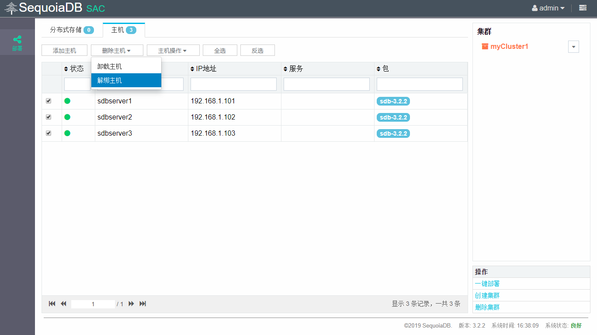Uncheck the sdbserver2 row checkbox
Viewport: 597px width, 335px height.
pos(49,117)
